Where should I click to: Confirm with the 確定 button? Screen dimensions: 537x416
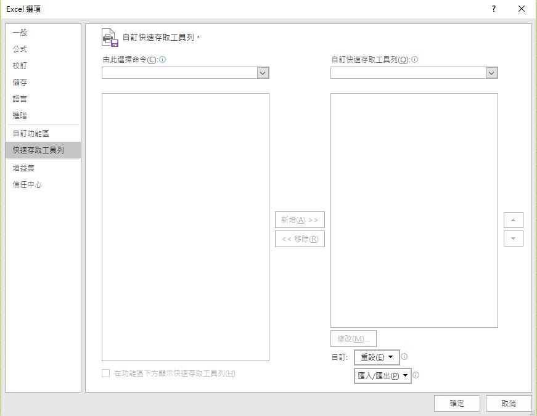(x=457, y=403)
